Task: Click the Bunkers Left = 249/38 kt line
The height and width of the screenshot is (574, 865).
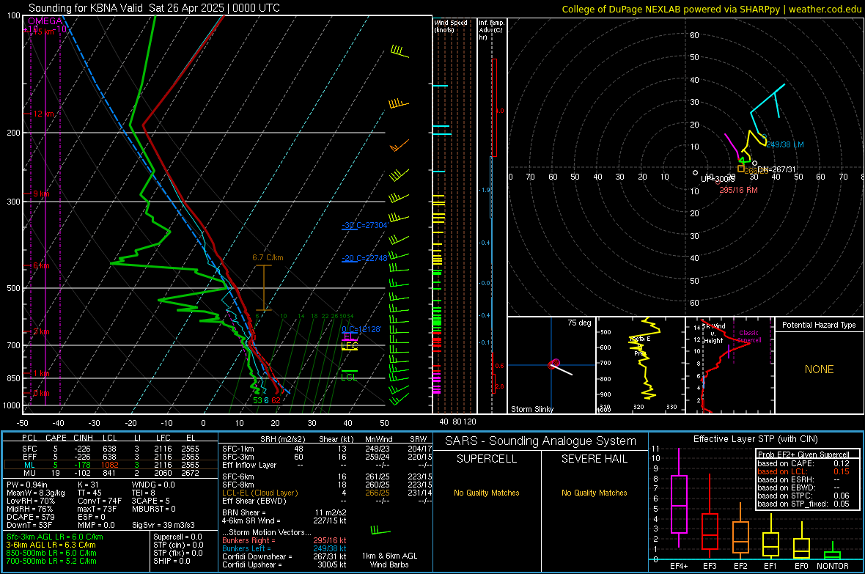Action: point(284,548)
